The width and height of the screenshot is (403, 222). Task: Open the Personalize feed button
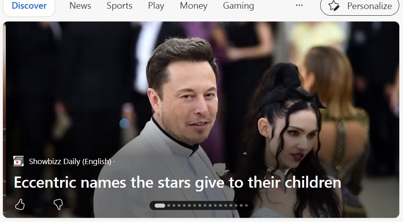coord(360,6)
